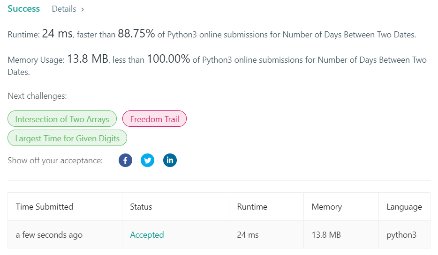Click the Runtime column header
The height and width of the screenshot is (255, 438).
[x=252, y=207]
